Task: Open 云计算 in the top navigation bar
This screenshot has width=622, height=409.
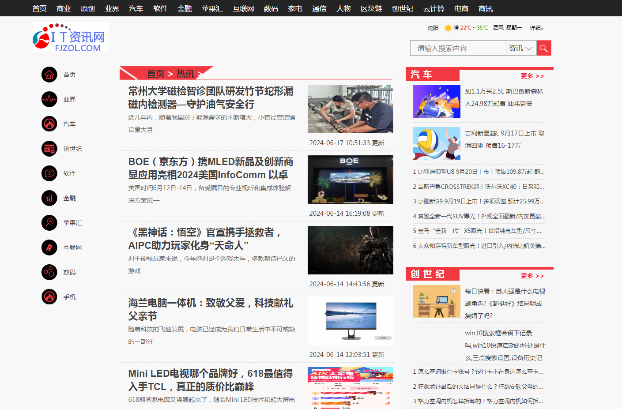Action: click(434, 8)
